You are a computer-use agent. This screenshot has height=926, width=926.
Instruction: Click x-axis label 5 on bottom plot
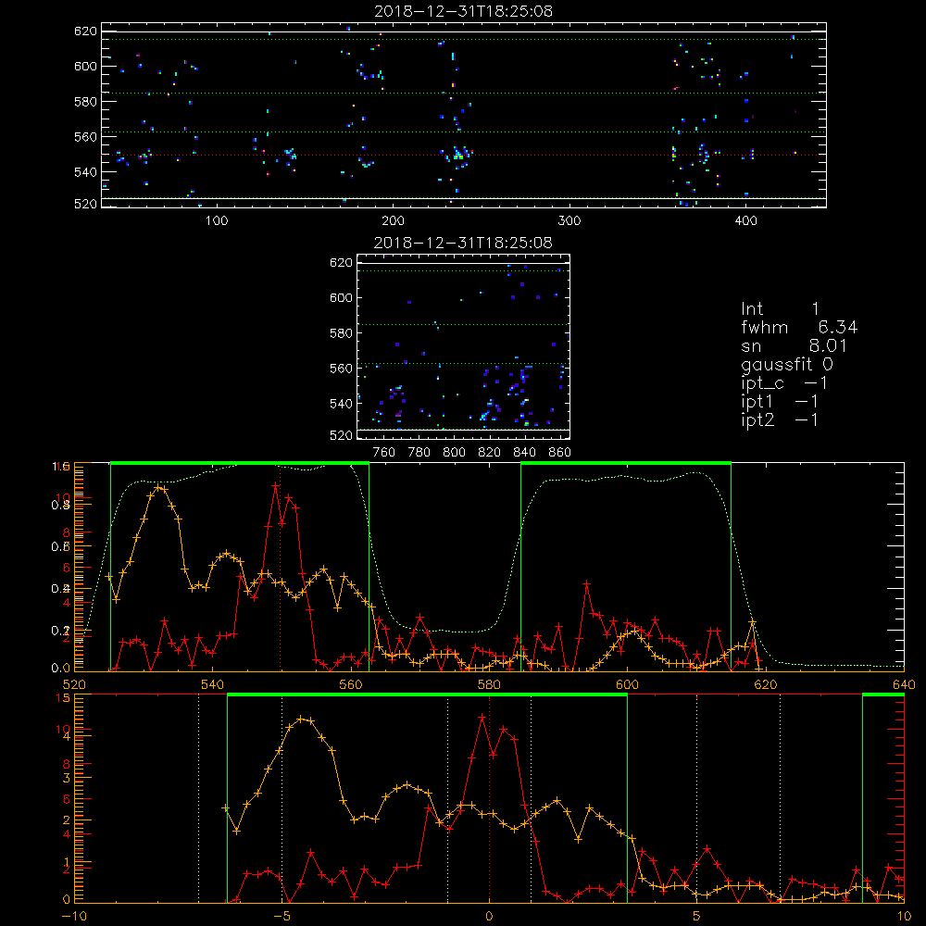click(x=697, y=917)
